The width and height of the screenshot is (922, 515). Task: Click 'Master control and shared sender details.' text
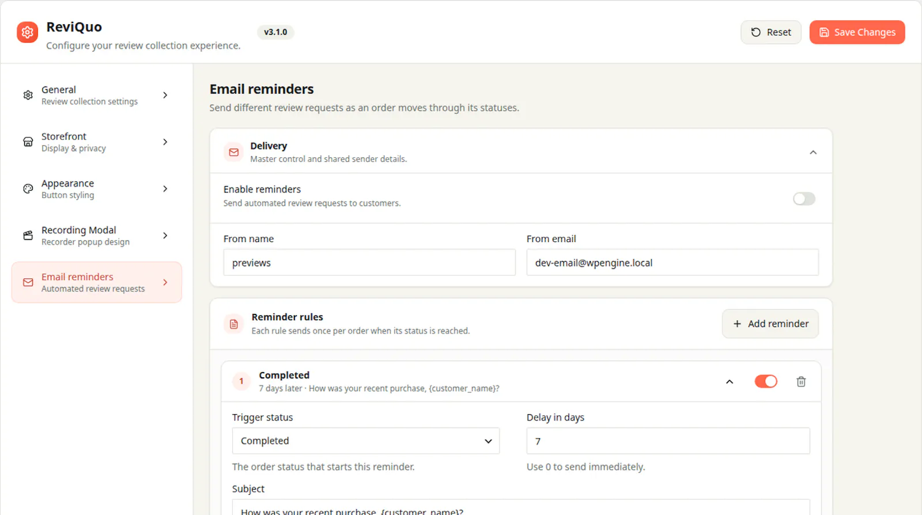pos(328,159)
